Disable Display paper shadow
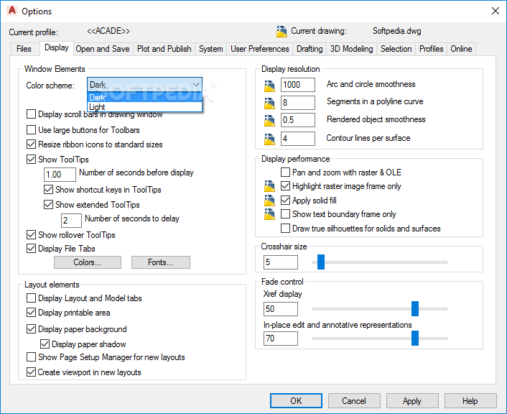507x414 pixels. (x=45, y=344)
